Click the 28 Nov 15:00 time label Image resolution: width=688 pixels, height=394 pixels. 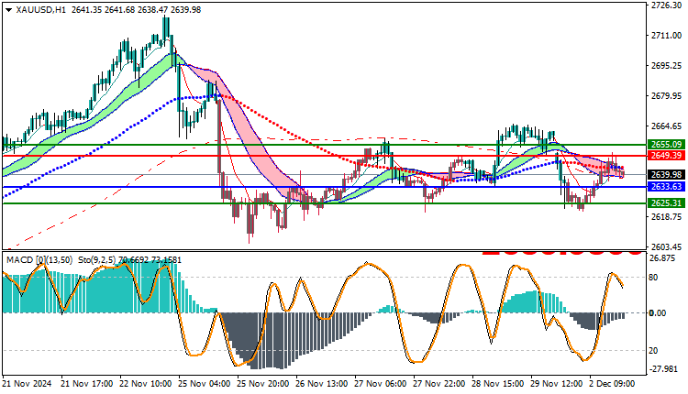498,384
